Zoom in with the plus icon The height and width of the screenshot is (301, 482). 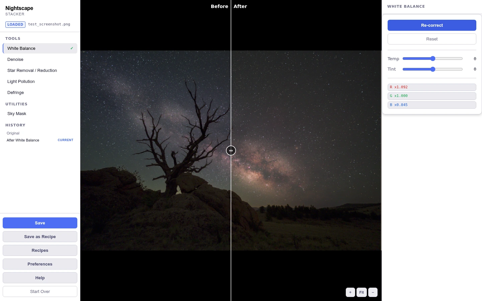click(350, 292)
